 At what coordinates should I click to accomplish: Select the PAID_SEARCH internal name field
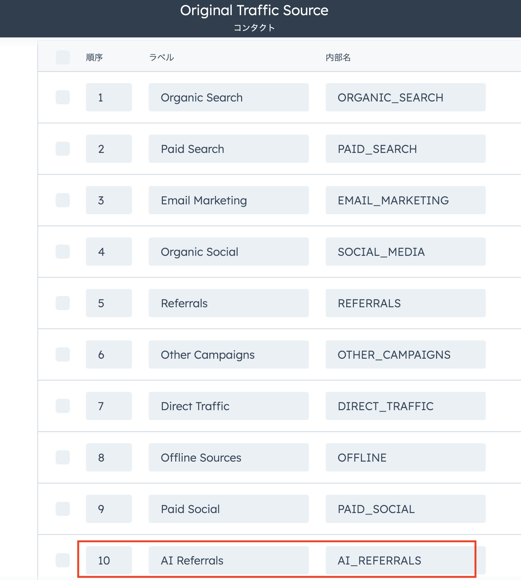click(406, 149)
